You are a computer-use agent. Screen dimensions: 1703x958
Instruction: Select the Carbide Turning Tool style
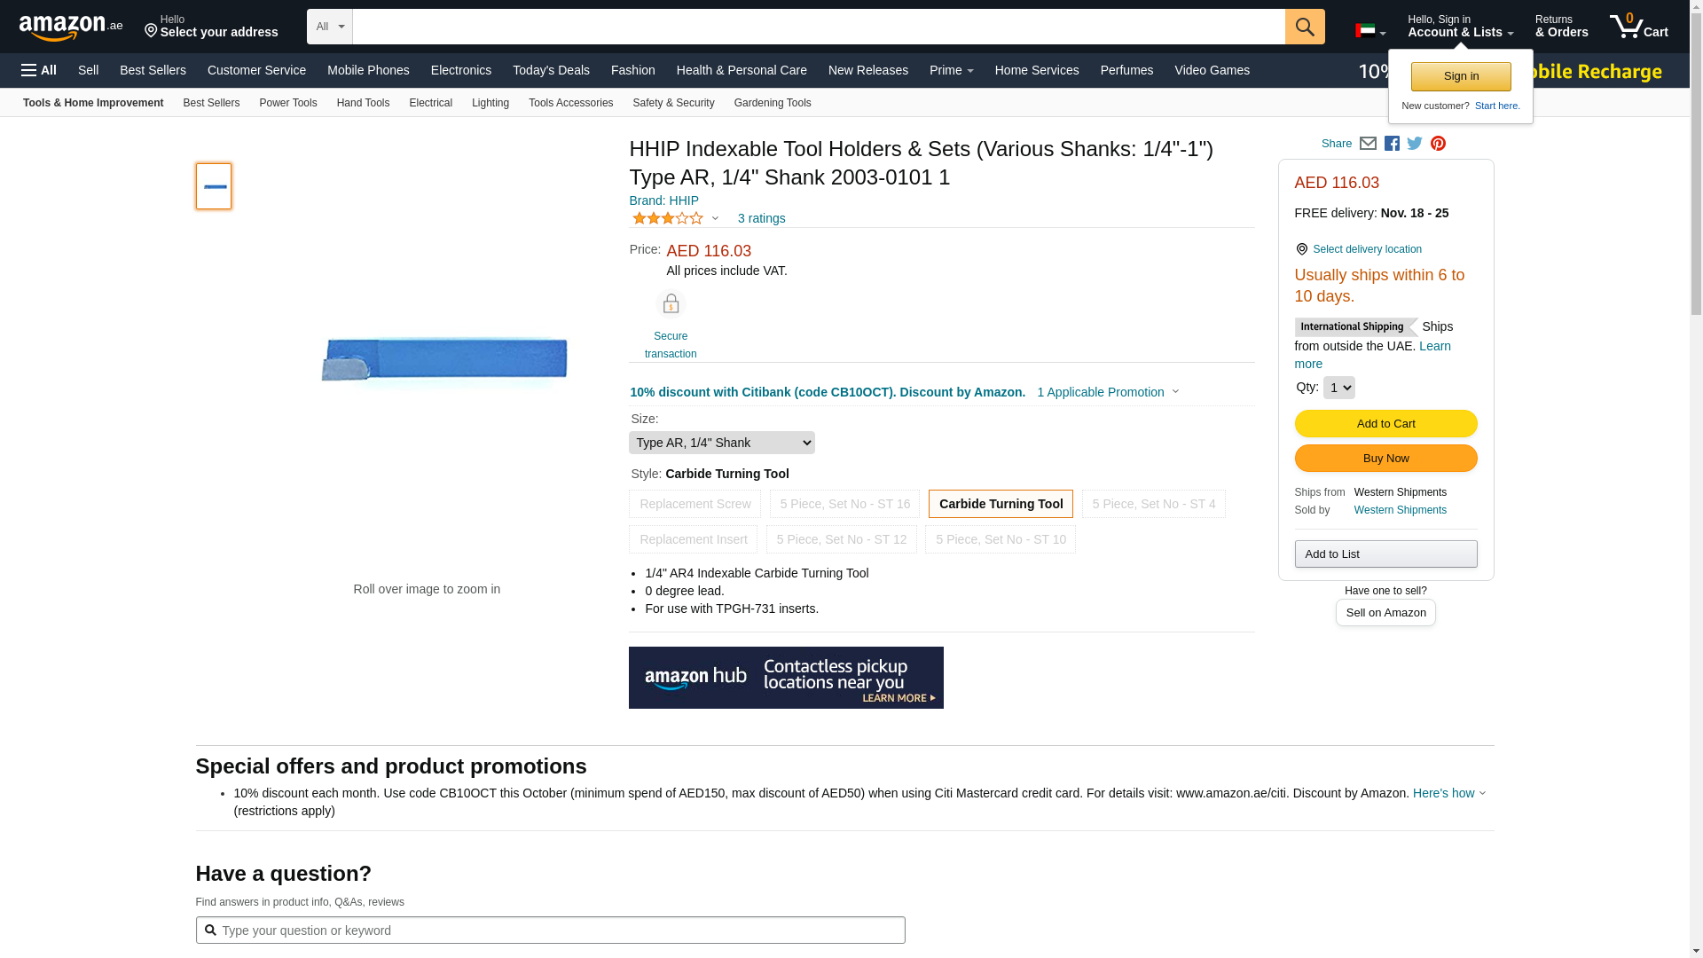pyautogui.click(x=1001, y=504)
